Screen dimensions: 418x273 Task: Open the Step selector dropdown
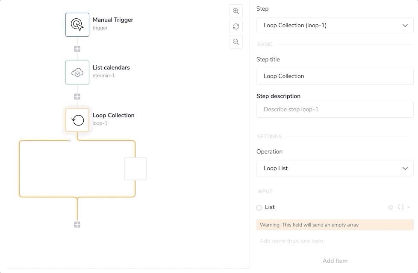(335, 26)
